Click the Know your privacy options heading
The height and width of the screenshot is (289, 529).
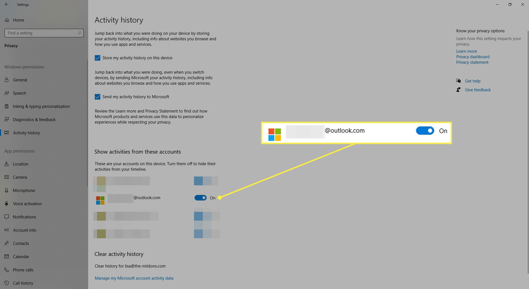click(x=480, y=31)
